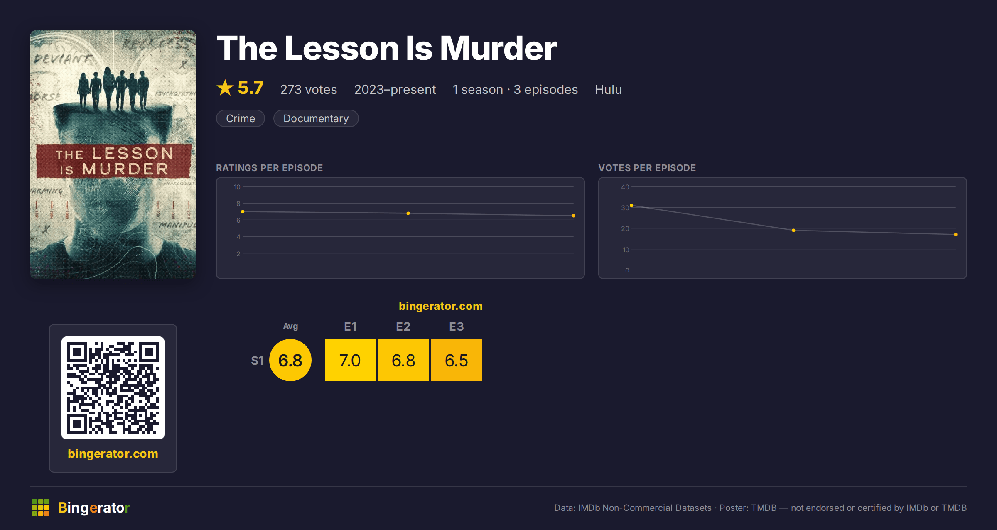Click the show title The Lesson Is Murder
Viewport: 997px width, 530px height.
point(387,48)
